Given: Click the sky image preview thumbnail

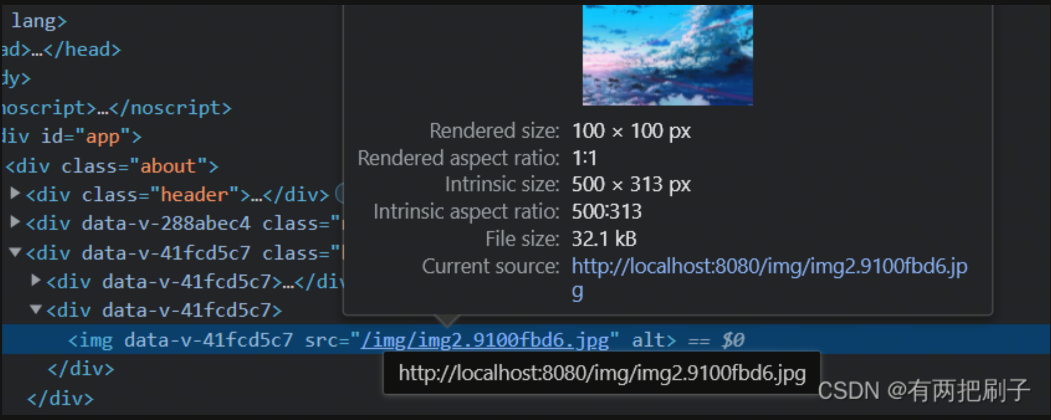Looking at the screenshot, I should (x=668, y=55).
